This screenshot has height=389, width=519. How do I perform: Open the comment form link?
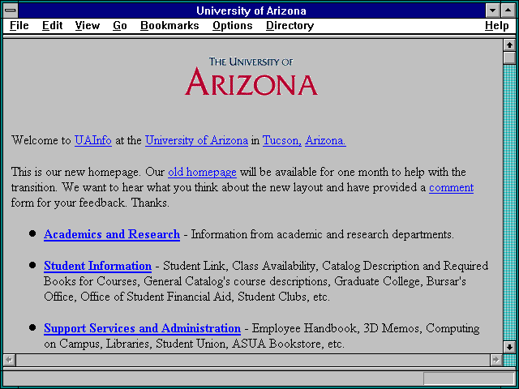(451, 187)
